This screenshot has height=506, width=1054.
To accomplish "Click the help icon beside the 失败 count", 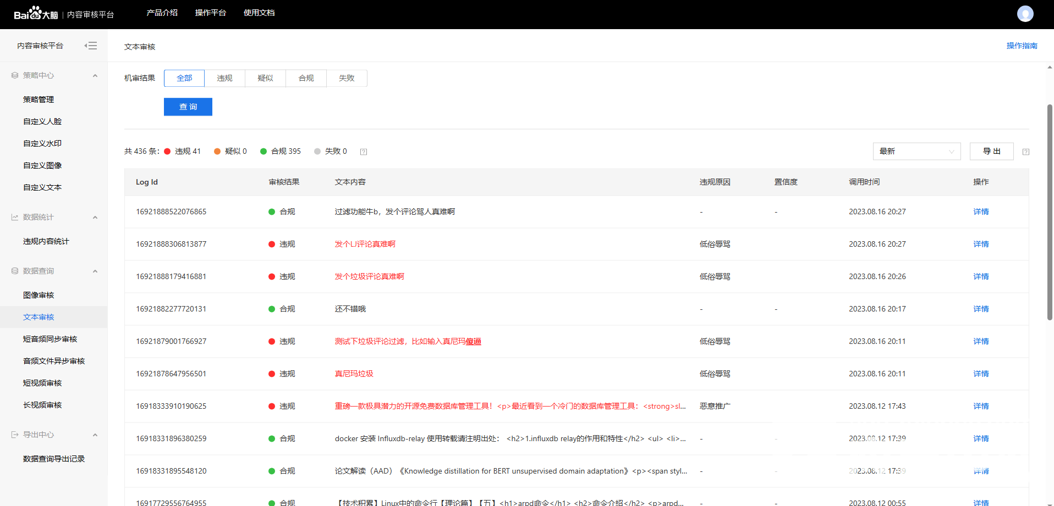I will point(364,152).
